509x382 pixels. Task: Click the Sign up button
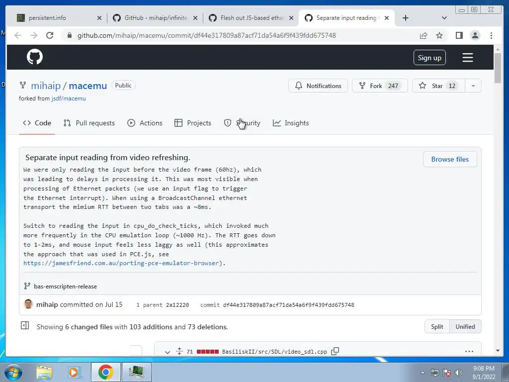tap(429, 58)
